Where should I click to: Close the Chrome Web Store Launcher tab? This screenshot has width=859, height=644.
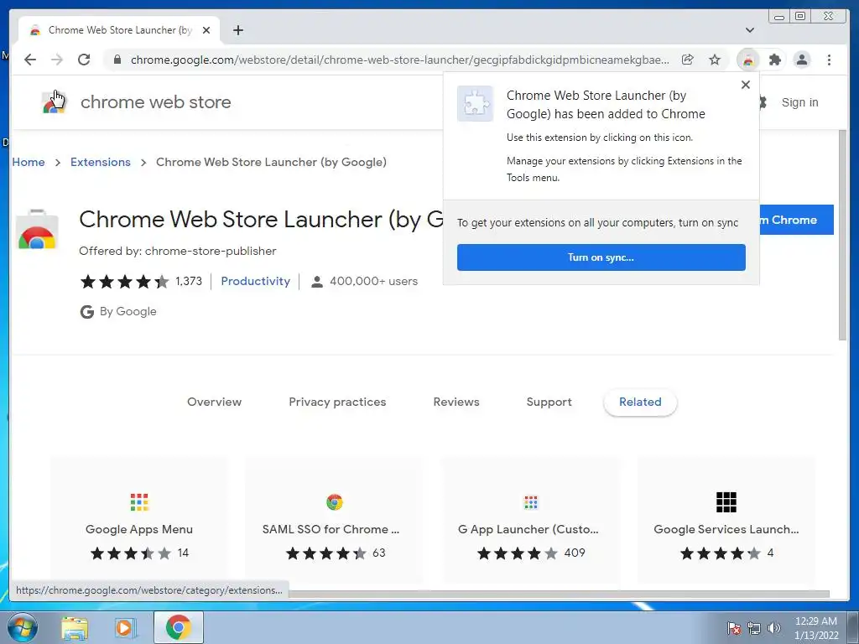coord(206,30)
